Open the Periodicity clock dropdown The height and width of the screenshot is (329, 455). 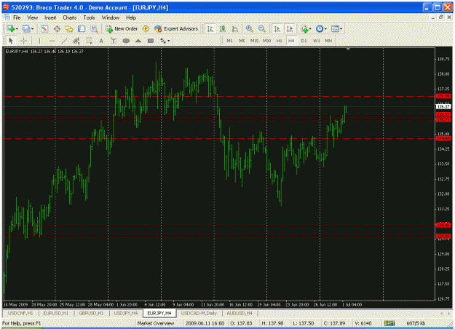[x=321, y=28]
